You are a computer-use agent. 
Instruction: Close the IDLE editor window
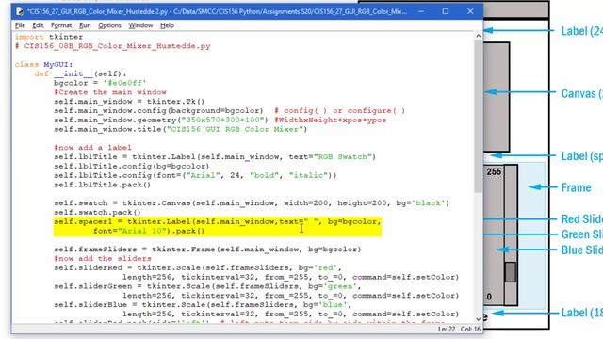click(470, 11)
